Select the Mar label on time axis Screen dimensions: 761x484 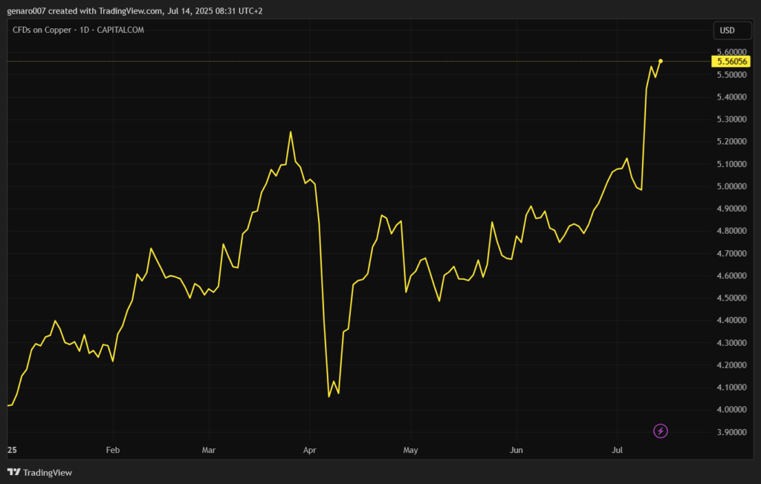(209, 450)
